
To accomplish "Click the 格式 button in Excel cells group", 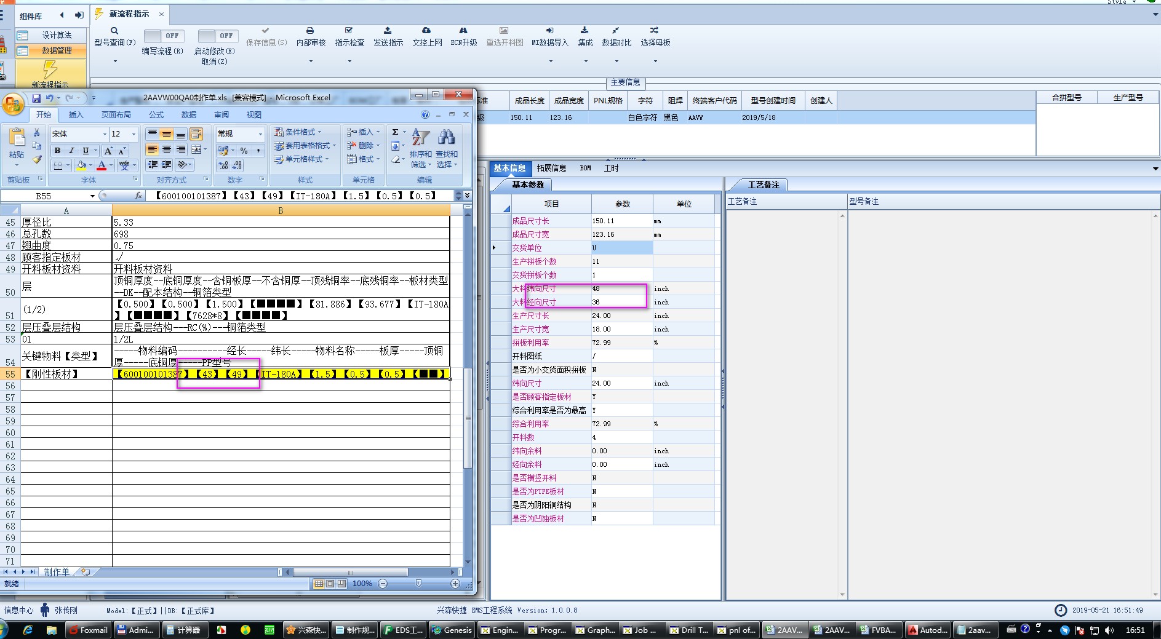I will coord(361,159).
